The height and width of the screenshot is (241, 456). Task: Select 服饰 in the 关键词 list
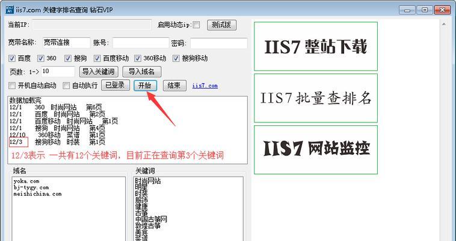tap(141, 200)
